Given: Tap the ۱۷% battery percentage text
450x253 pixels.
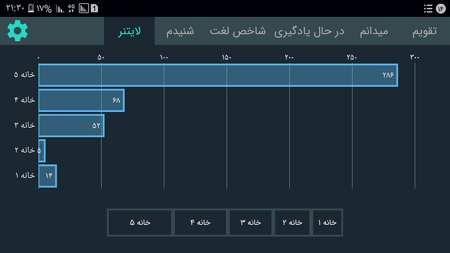Looking at the screenshot, I should pos(44,8).
